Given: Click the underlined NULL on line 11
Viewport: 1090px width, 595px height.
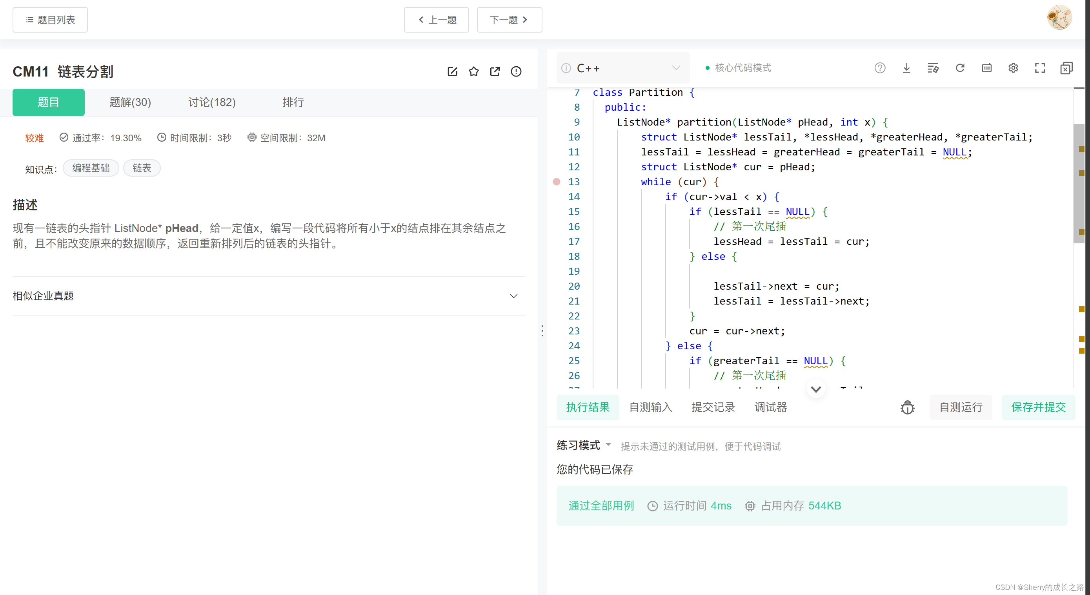Looking at the screenshot, I should [955, 152].
